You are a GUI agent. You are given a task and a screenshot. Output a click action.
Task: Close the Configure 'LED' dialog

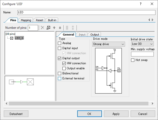tap(152, 4)
